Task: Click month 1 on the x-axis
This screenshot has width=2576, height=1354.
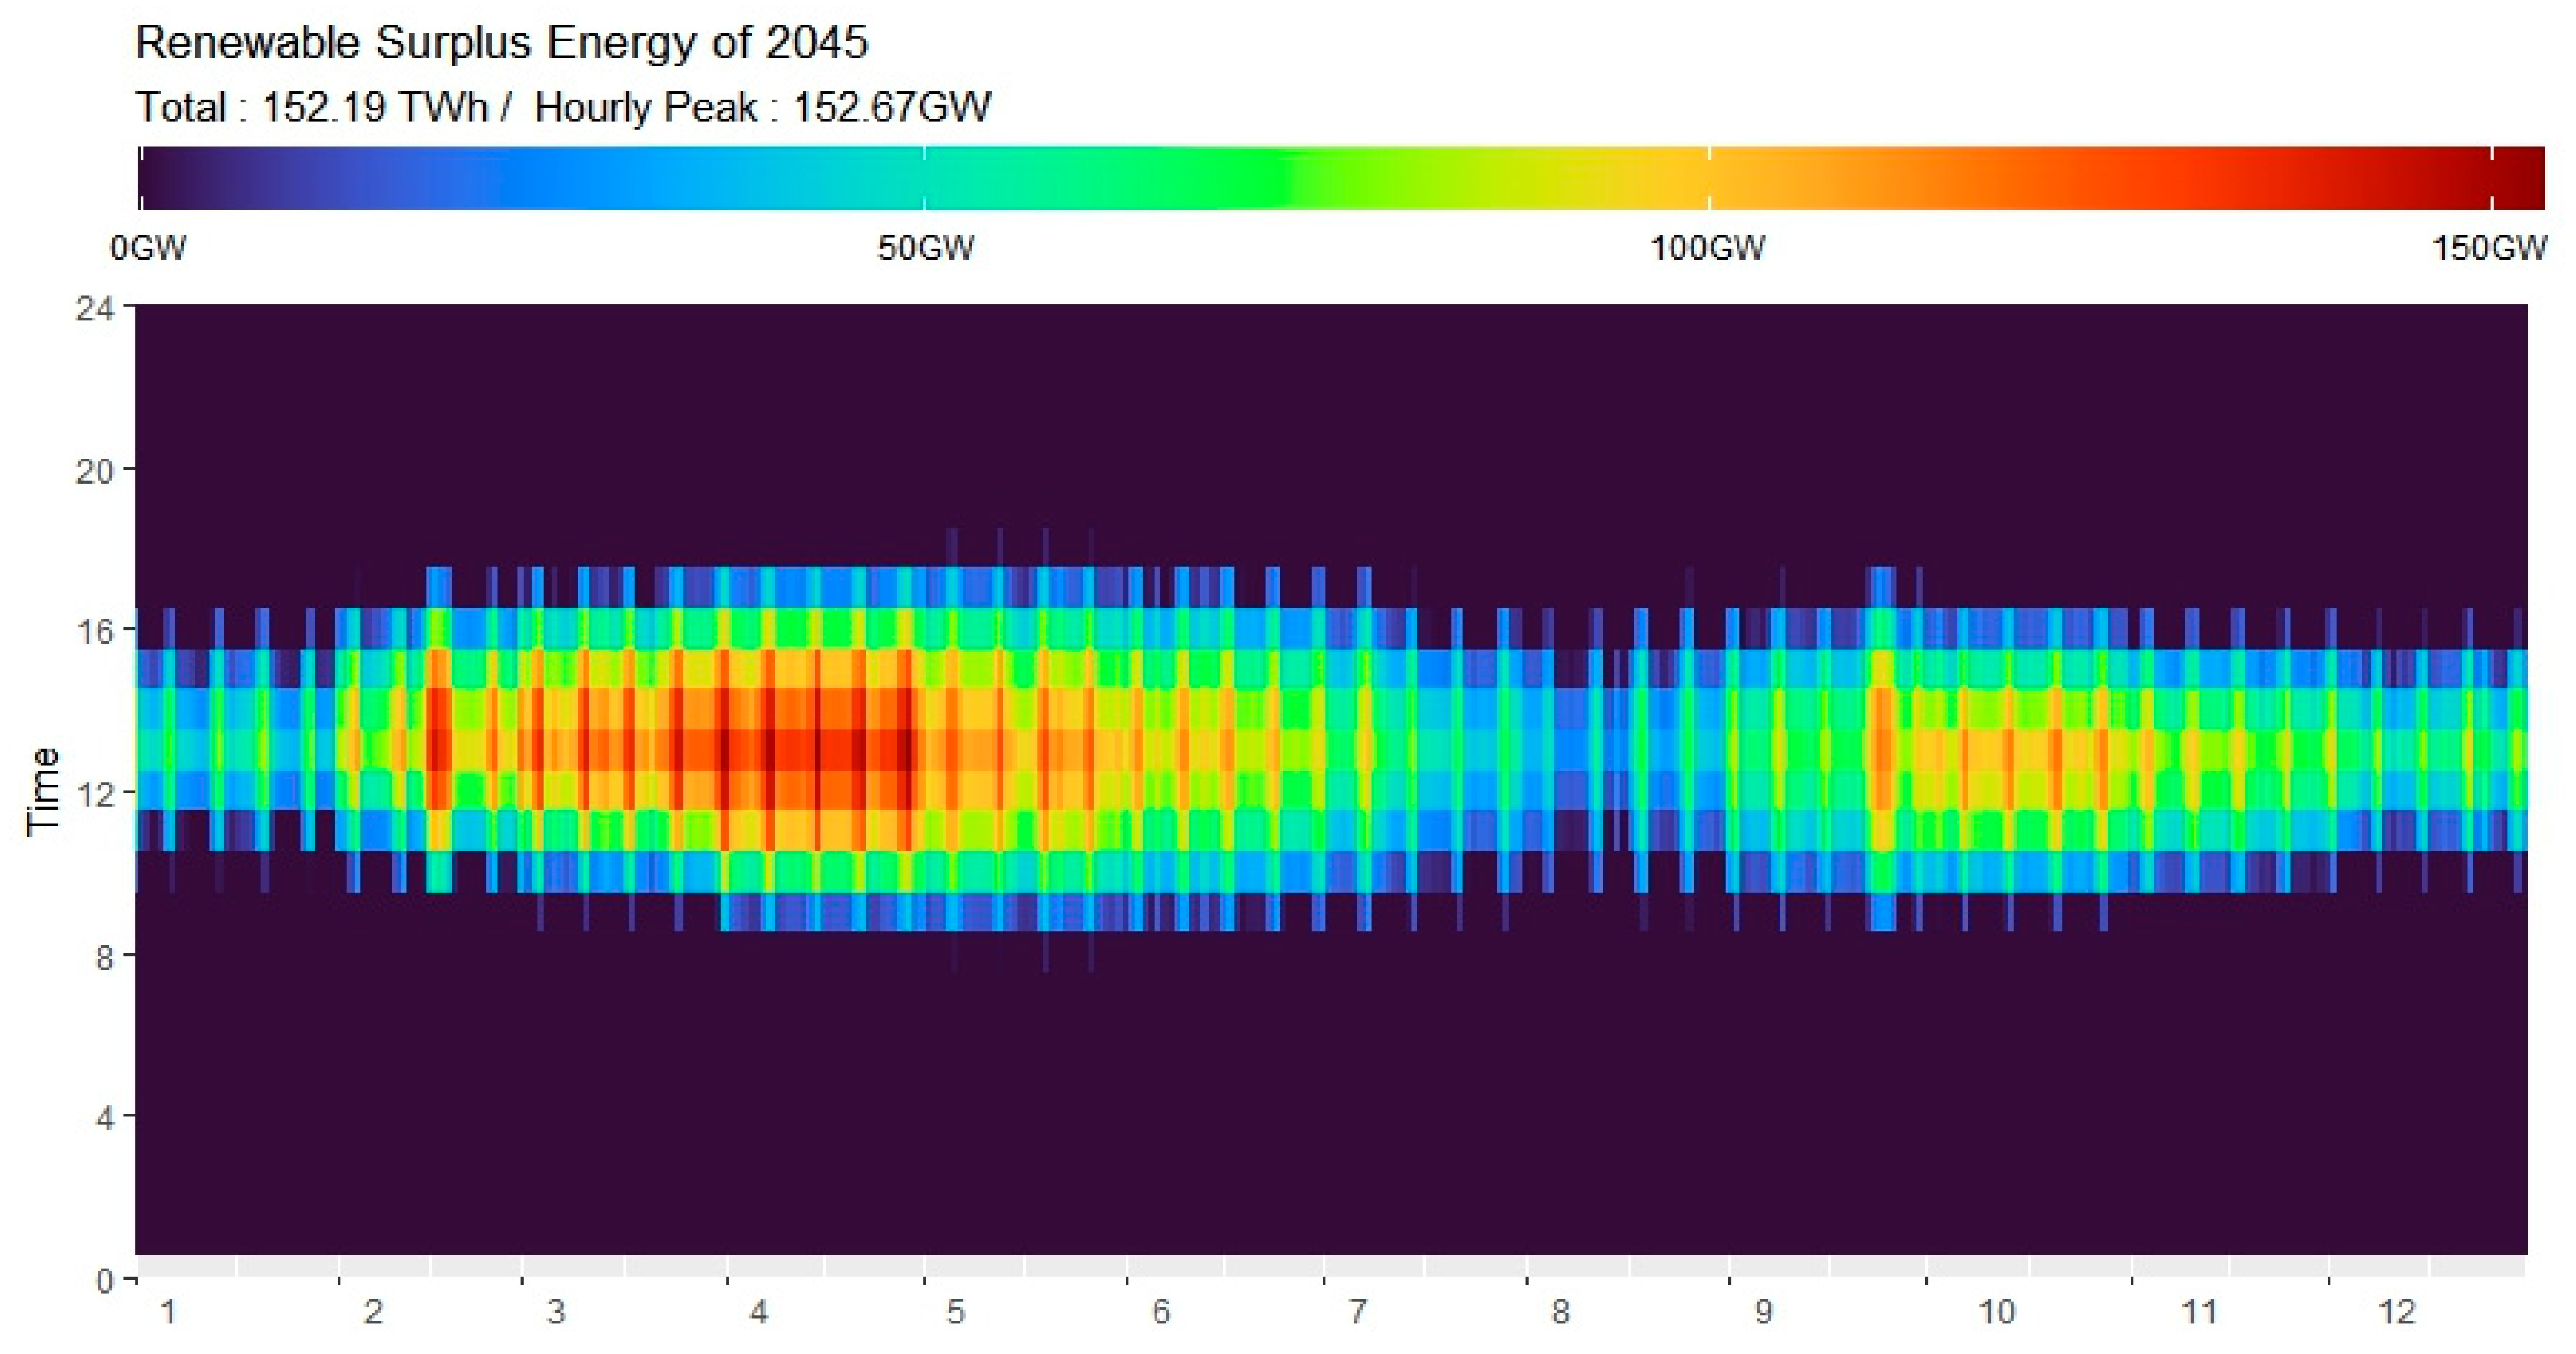Action: (168, 1311)
